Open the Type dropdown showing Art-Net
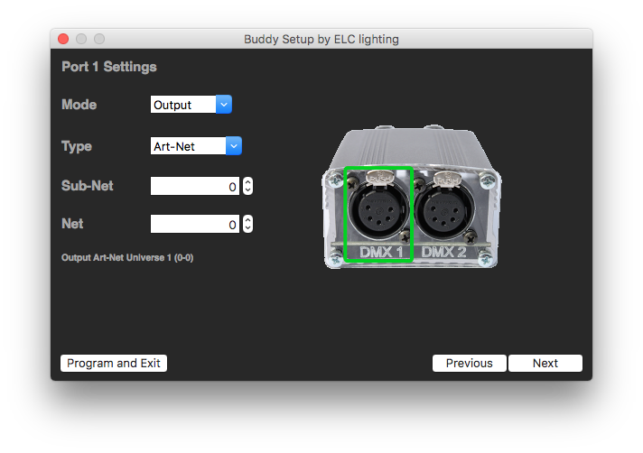 [196, 146]
